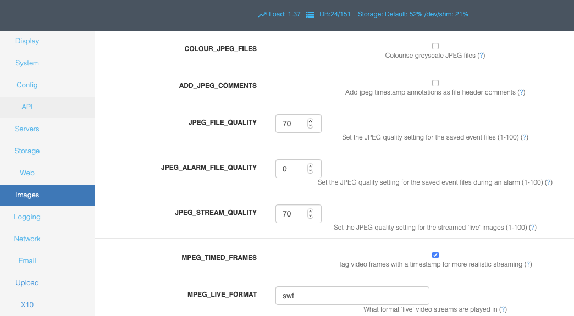This screenshot has width=574, height=316.
Task: Uncheck the MPEG_TIMED_FRAMES checkbox
Action: [435, 255]
